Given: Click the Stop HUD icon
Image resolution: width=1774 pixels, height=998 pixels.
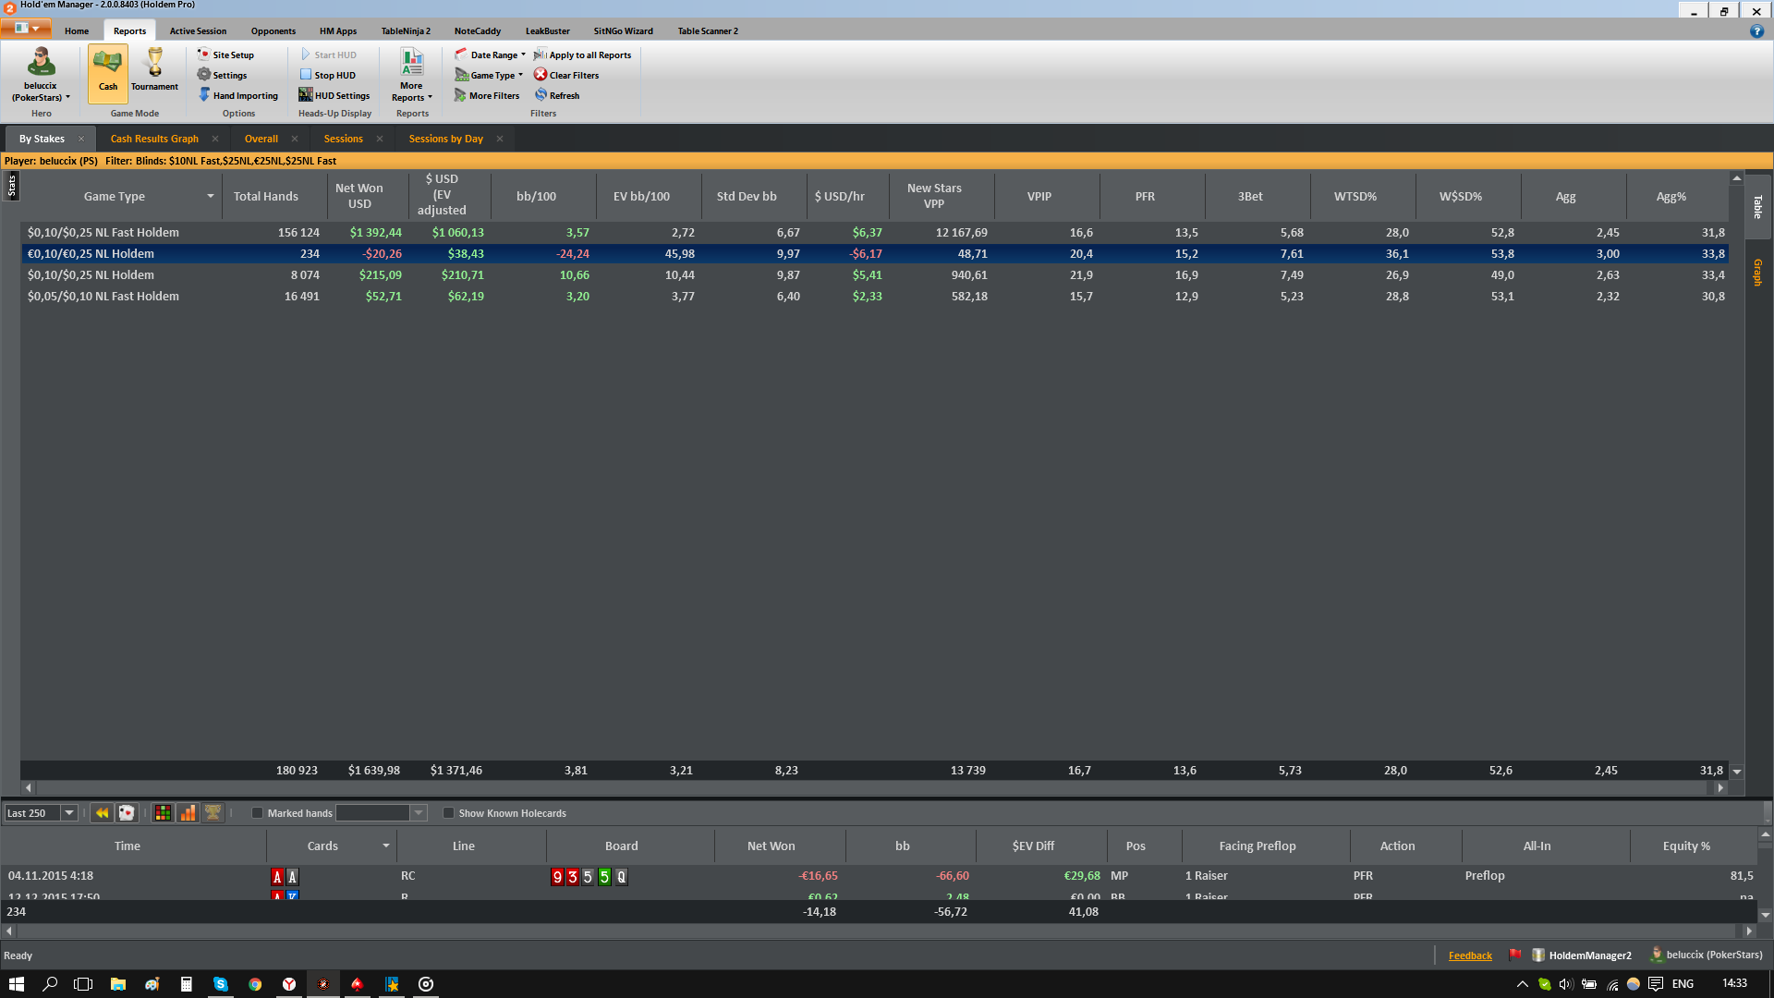Looking at the screenshot, I should coord(305,75).
